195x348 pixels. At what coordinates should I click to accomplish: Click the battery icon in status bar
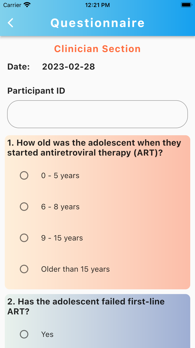point(186,5)
